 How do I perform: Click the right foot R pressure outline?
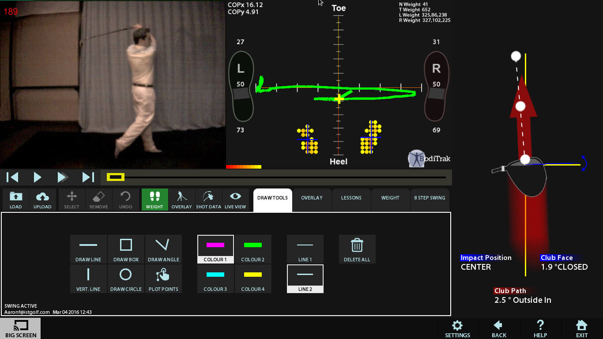[x=437, y=87]
